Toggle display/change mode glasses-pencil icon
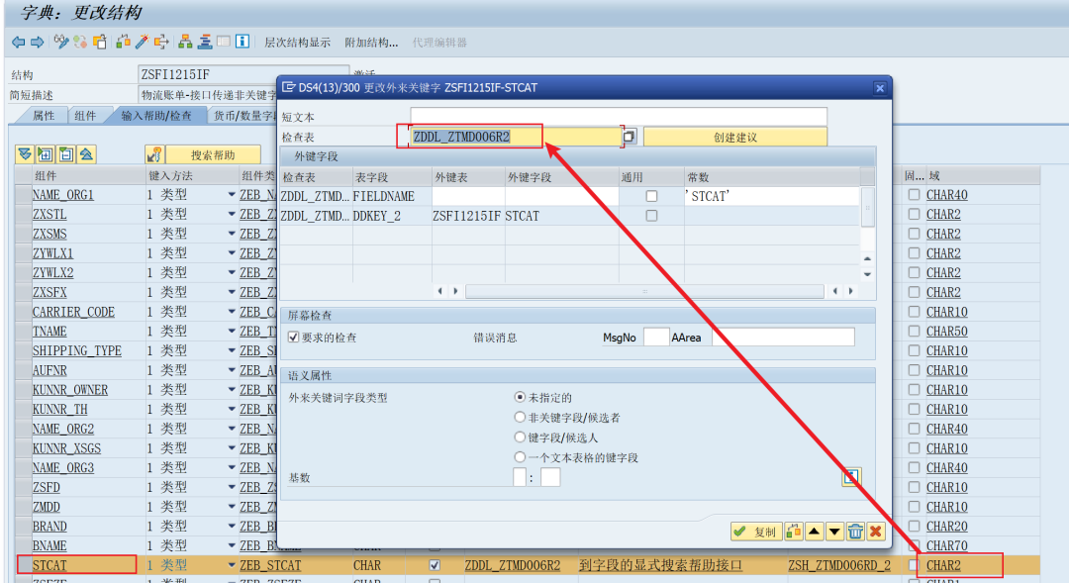1069x583 pixels. (x=60, y=43)
